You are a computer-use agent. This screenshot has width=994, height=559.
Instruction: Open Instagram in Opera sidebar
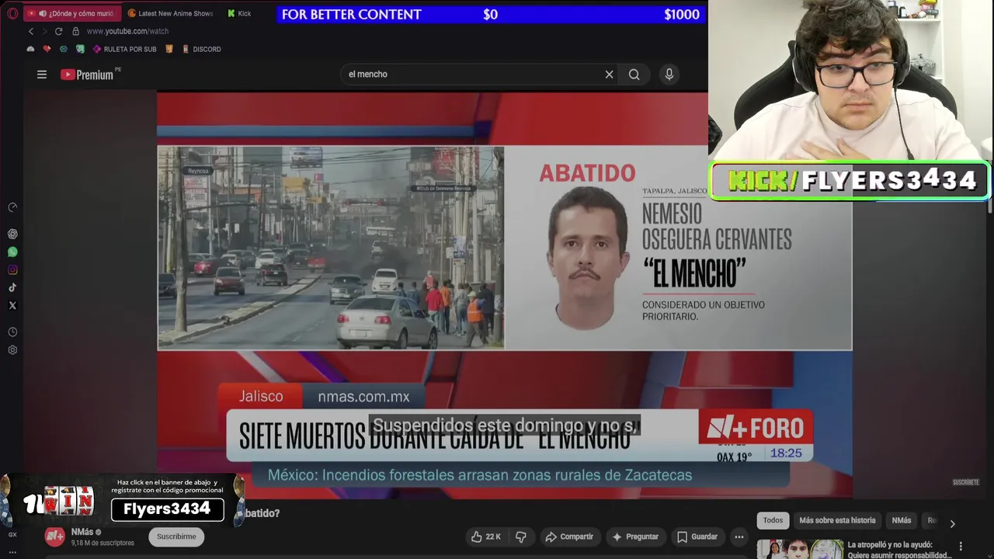tap(12, 269)
